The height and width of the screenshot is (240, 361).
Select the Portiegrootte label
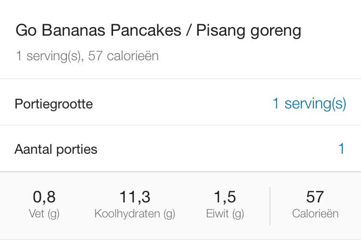[x=54, y=104]
